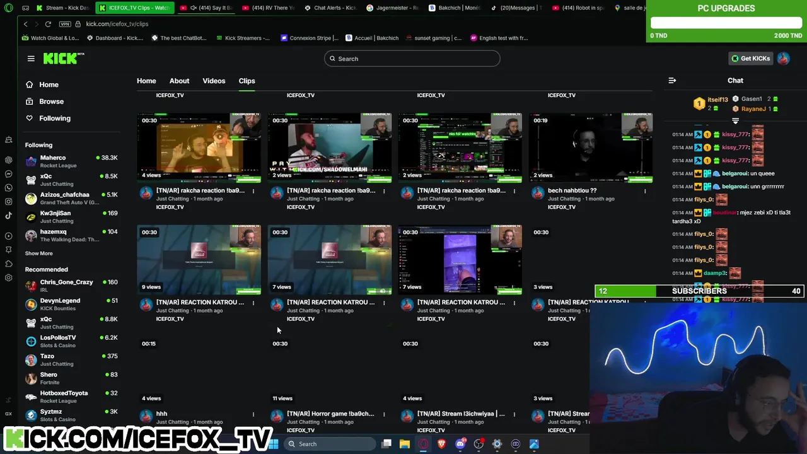Switch to the About tab
This screenshot has width=807, height=454.
pos(179,81)
